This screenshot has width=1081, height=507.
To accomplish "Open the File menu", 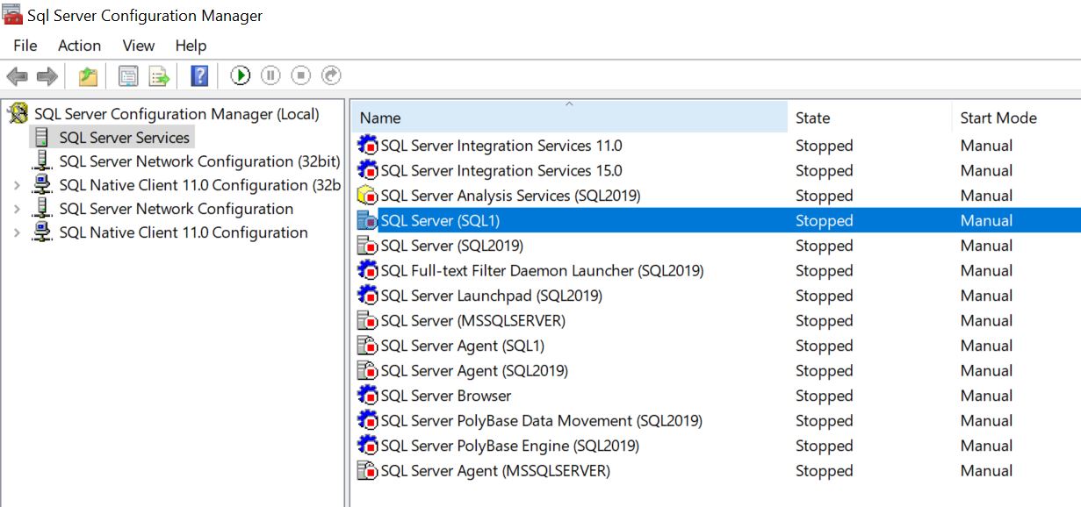I will pos(25,46).
